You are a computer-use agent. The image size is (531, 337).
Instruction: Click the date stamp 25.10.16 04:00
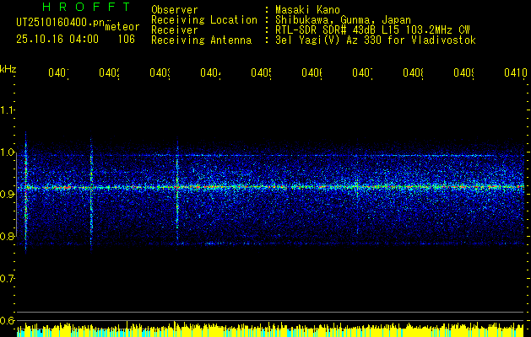click(57, 40)
